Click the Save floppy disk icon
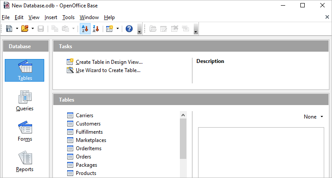The image size is (332, 178). click(41, 29)
